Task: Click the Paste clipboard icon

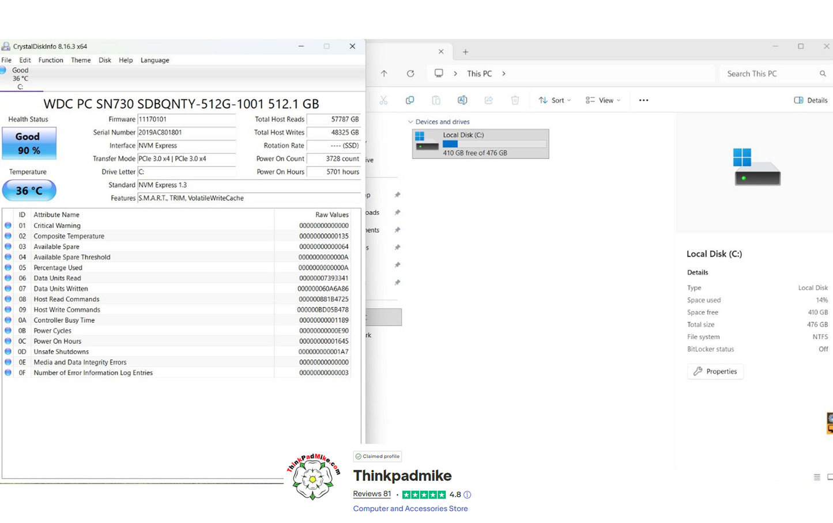Action: tap(436, 100)
